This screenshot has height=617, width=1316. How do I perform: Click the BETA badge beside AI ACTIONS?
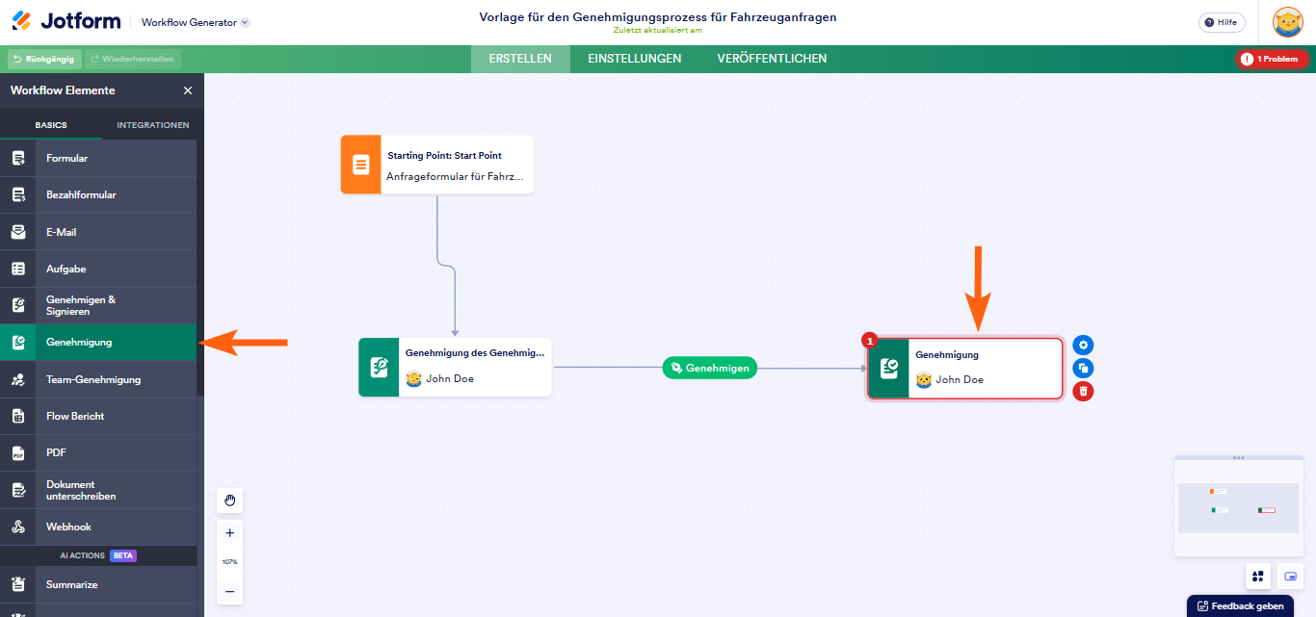tap(123, 555)
